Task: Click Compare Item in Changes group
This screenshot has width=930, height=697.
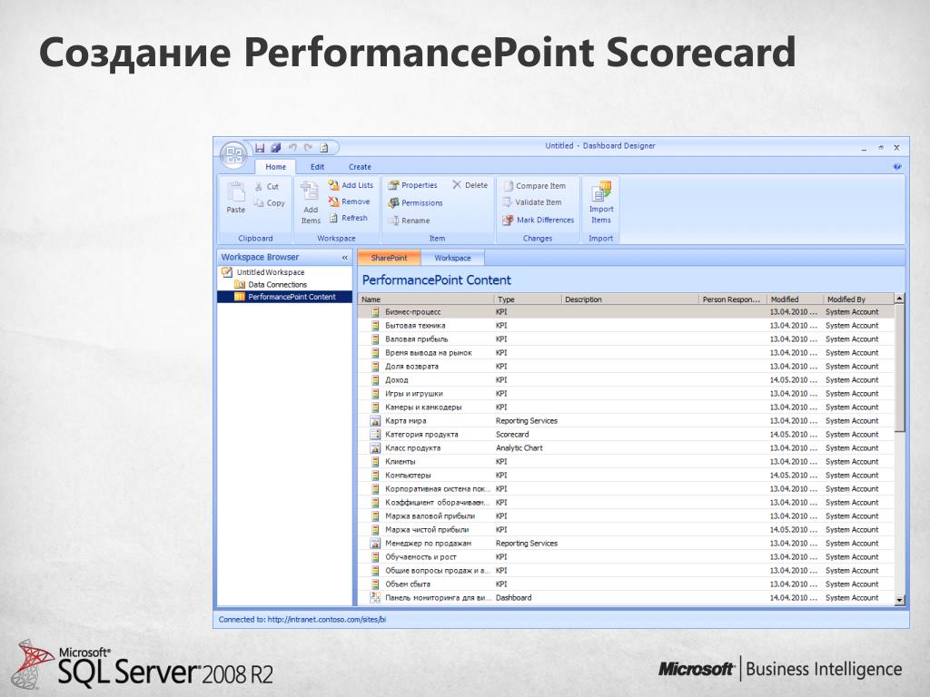Action: point(534,185)
